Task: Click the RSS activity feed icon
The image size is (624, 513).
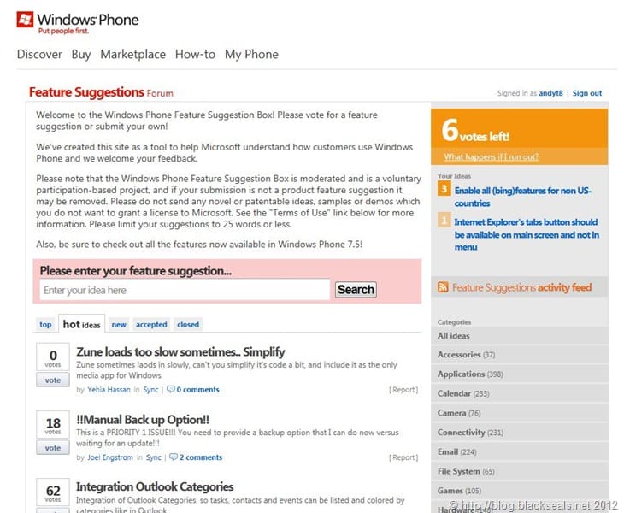Action: point(443,288)
